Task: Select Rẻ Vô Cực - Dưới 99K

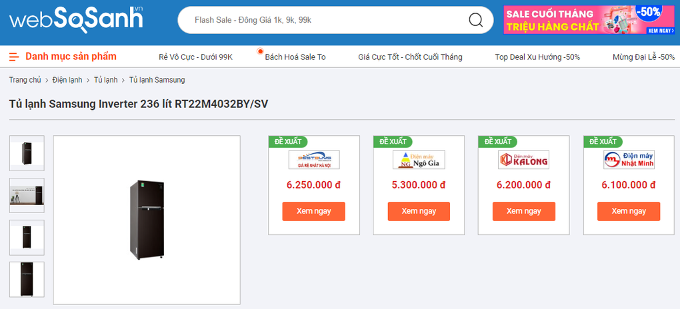Action: (196, 57)
